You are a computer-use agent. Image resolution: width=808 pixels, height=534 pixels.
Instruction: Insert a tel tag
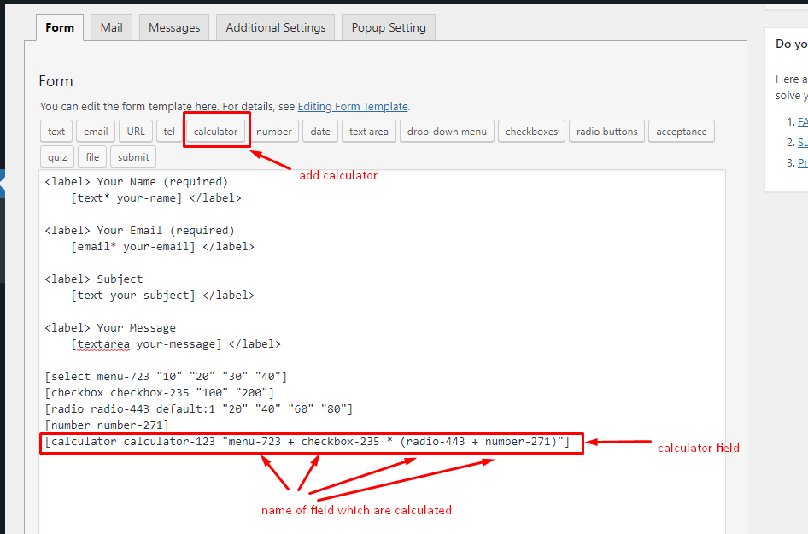169,132
